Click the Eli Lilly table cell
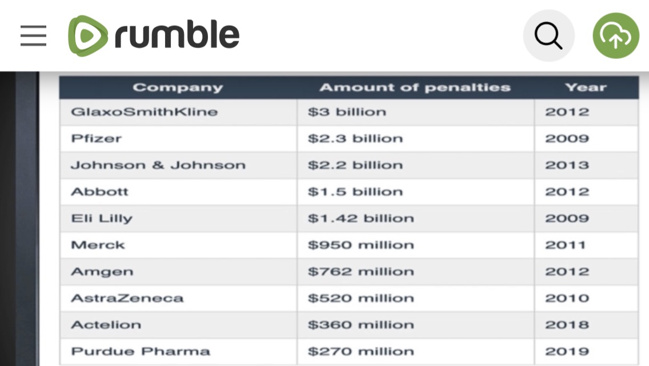649x366 pixels. 101,218
